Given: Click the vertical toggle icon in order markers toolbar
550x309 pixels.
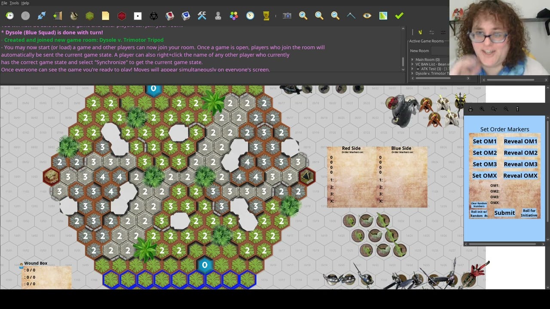Looking at the screenshot, I should [x=517, y=109].
